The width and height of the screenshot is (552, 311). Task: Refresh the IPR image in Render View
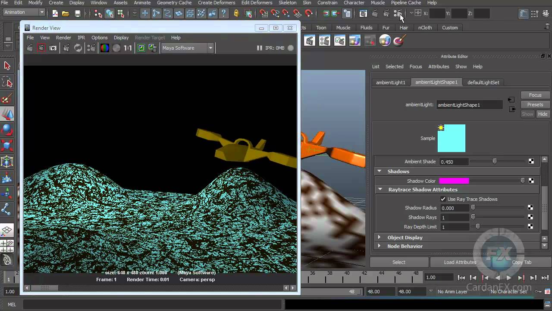click(x=78, y=48)
